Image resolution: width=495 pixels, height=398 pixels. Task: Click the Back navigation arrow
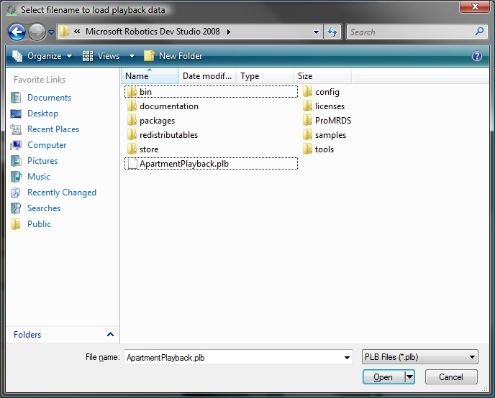pos(17,32)
